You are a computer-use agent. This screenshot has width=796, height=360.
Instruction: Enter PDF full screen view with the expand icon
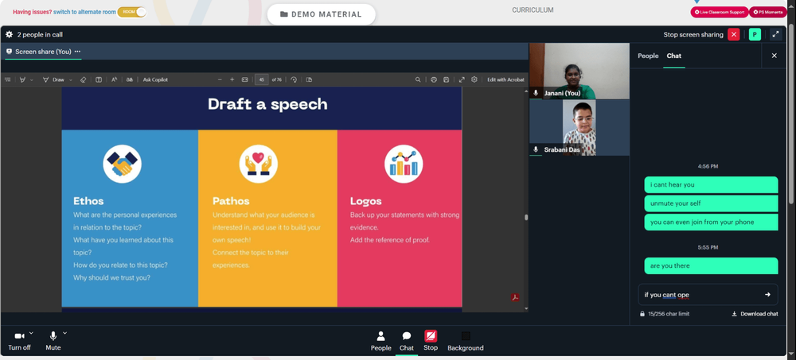462,79
